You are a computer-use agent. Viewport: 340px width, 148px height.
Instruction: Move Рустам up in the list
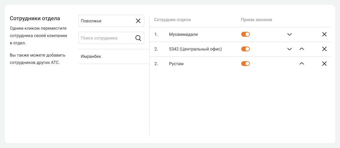click(x=302, y=64)
